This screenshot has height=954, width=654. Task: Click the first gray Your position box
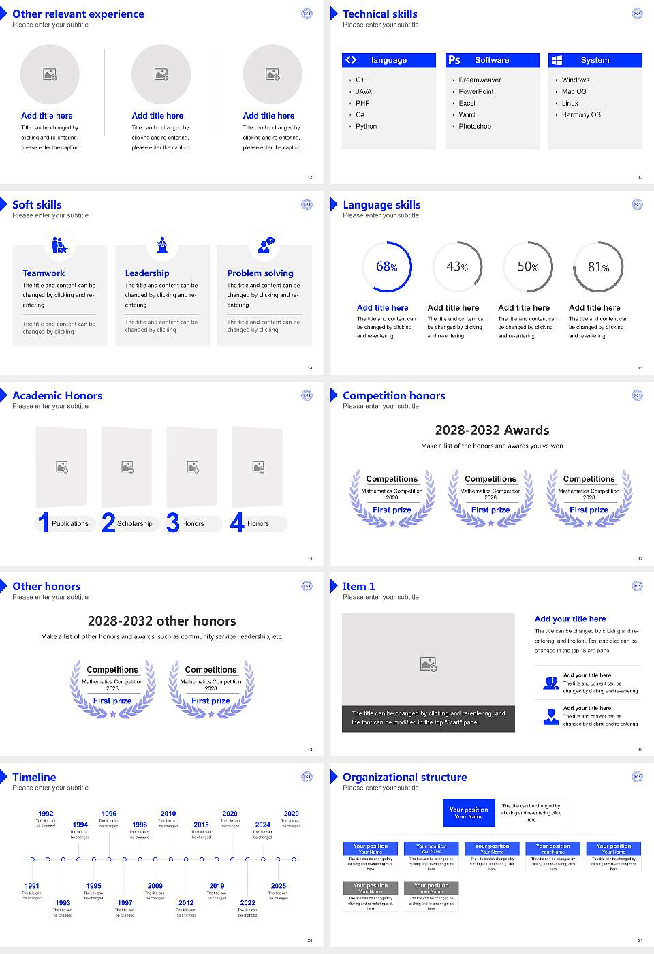(x=371, y=888)
